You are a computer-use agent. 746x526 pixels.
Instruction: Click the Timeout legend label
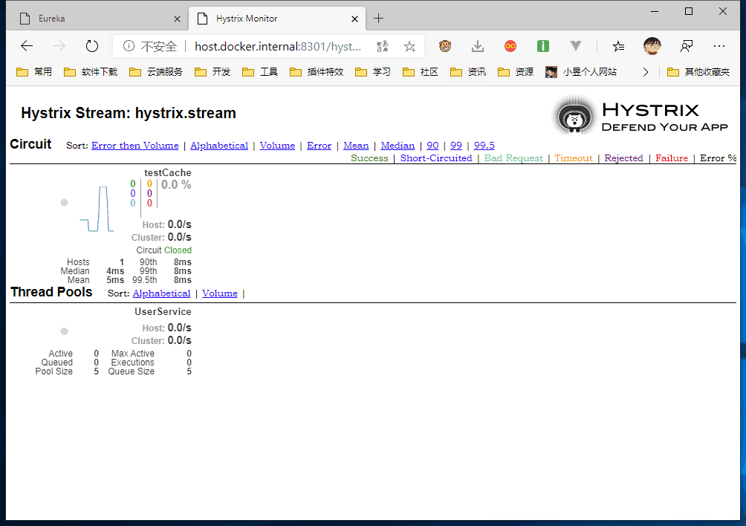pyautogui.click(x=574, y=158)
